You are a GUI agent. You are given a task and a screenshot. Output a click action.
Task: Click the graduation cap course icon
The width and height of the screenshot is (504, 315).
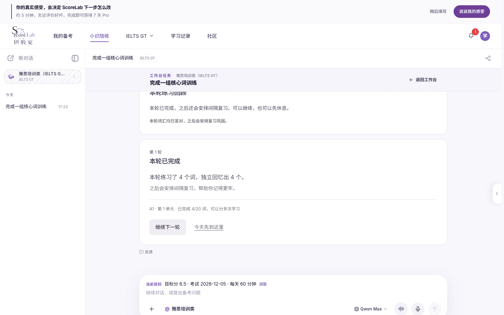[x=11, y=77]
